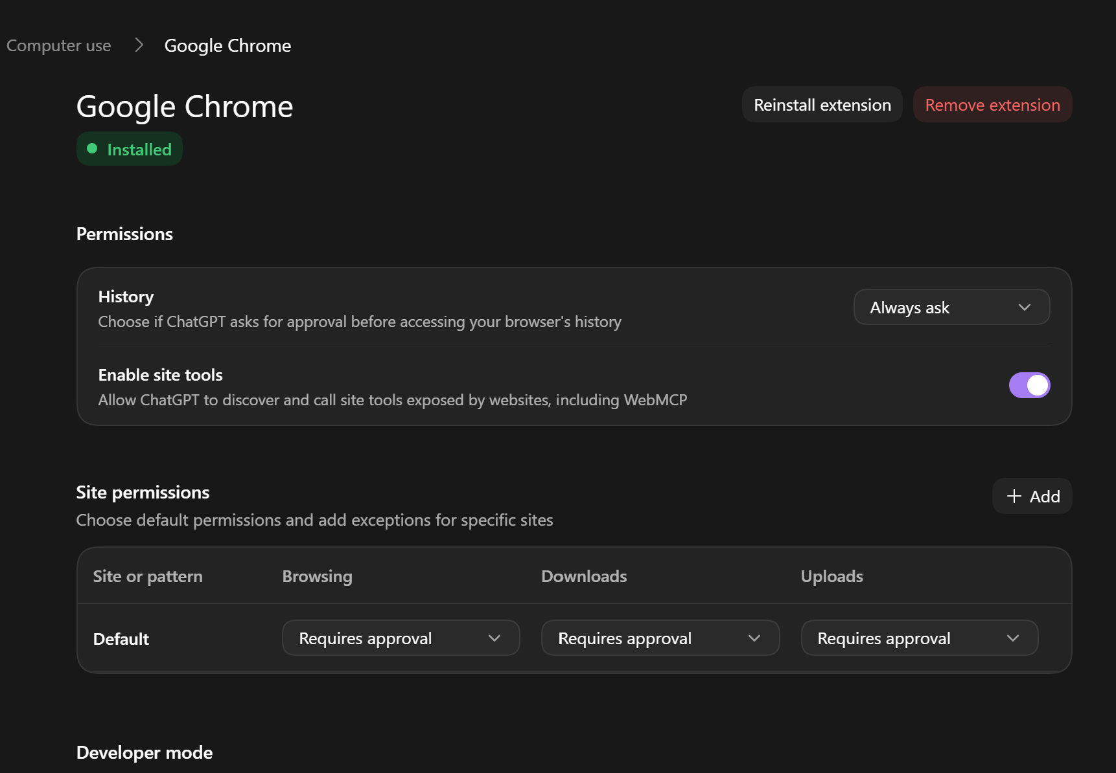
Task: Click the default permissions and exceptions description
Action: (315, 520)
